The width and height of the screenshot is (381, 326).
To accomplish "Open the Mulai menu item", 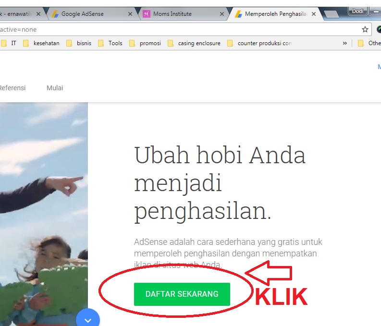I will pos(55,88).
